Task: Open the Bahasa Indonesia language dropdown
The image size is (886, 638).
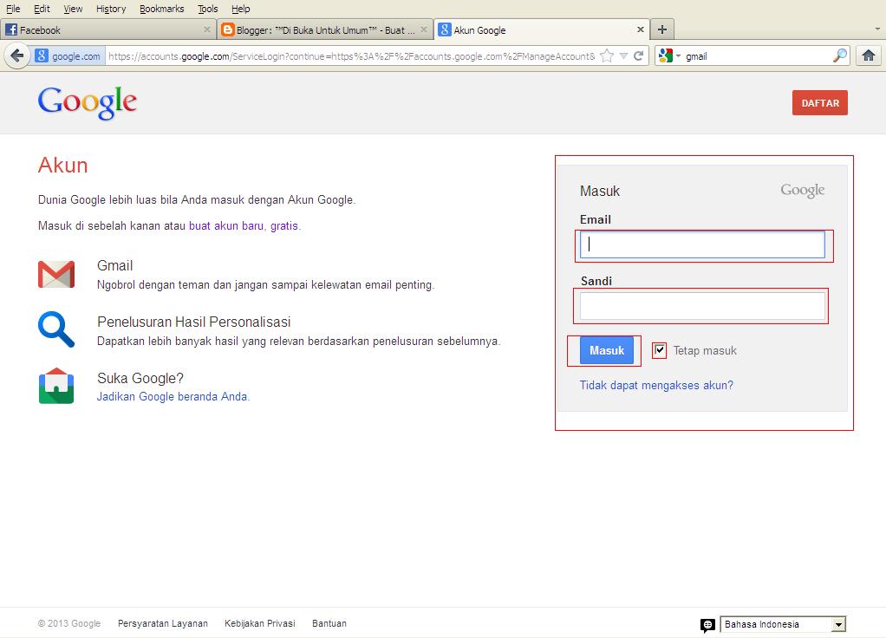Action: [x=783, y=624]
